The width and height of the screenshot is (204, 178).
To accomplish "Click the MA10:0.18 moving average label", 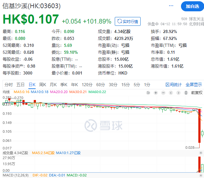I will (x=39, y=92).
